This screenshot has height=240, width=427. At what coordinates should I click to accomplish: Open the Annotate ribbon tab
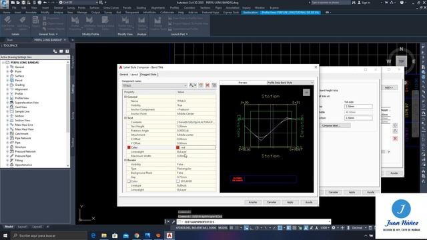click(x=31, y=13)
